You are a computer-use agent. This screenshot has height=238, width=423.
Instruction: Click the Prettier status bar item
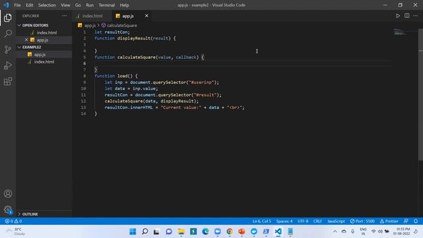click(389, 221)
